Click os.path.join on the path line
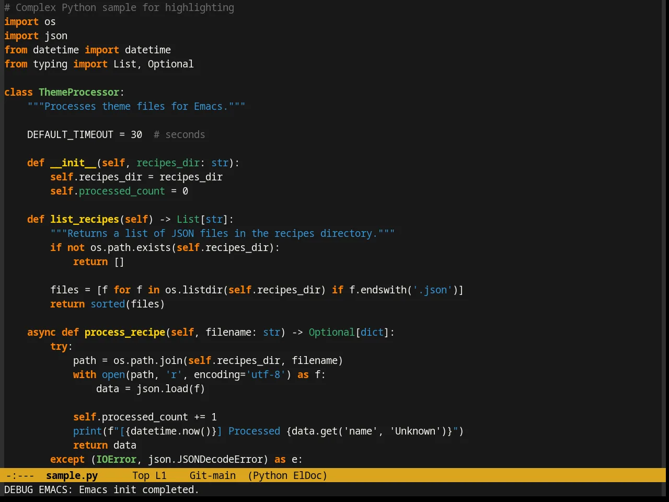 pyautogui.click(x=148, y=360)
